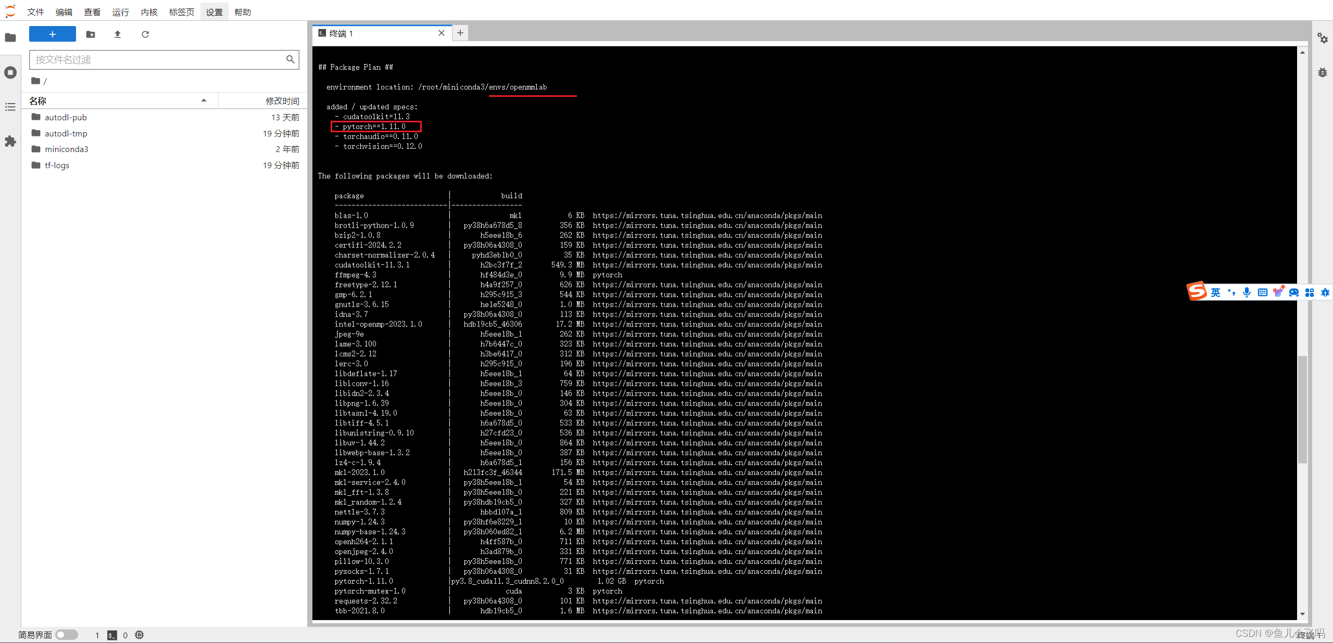Viewport: 1333px width, 643px height.
Task: Toggle 英 to switch Chinese/English input
Action: coord(1216,292)
